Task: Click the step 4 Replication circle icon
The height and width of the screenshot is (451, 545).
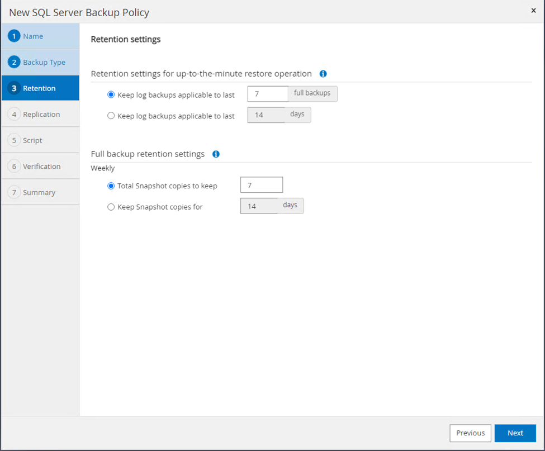Action: pyautogui.click(x=15, y=114)
